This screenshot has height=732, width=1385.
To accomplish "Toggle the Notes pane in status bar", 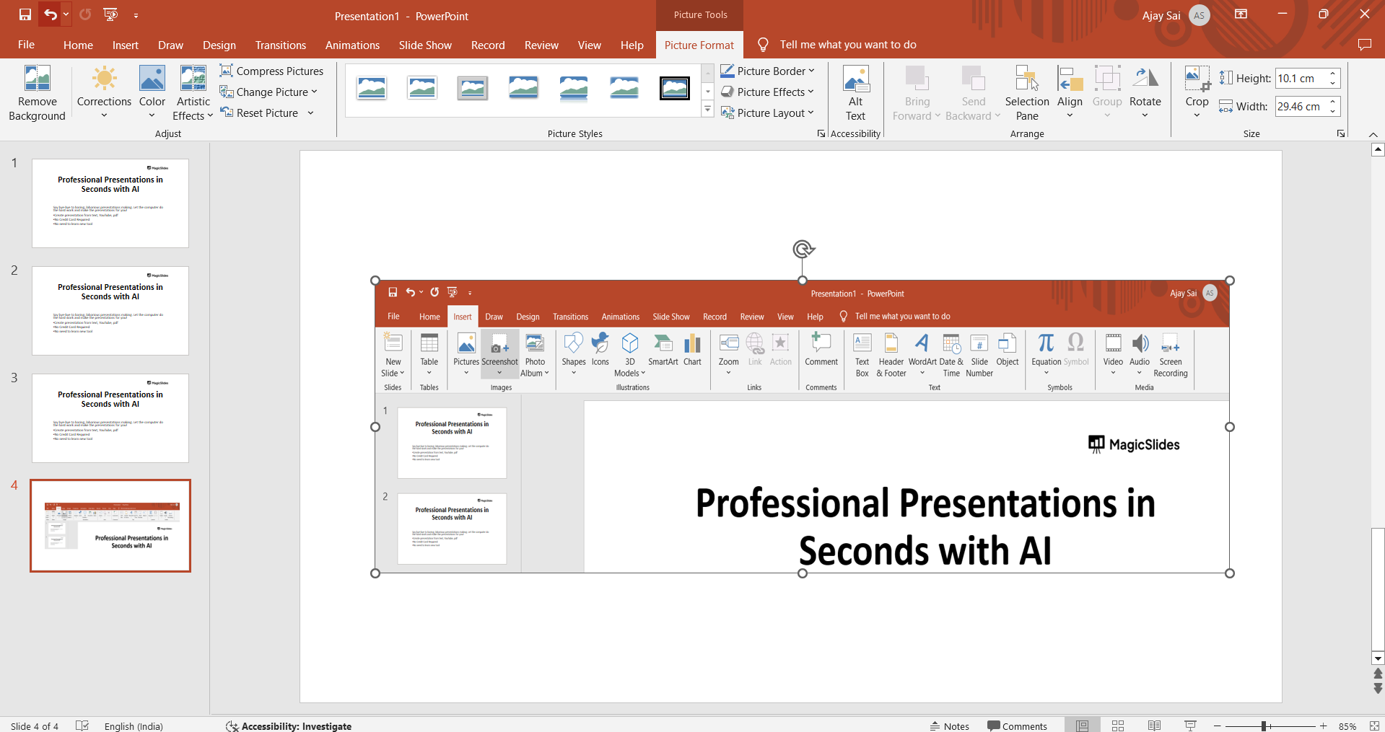I will [x=949, y=726].
